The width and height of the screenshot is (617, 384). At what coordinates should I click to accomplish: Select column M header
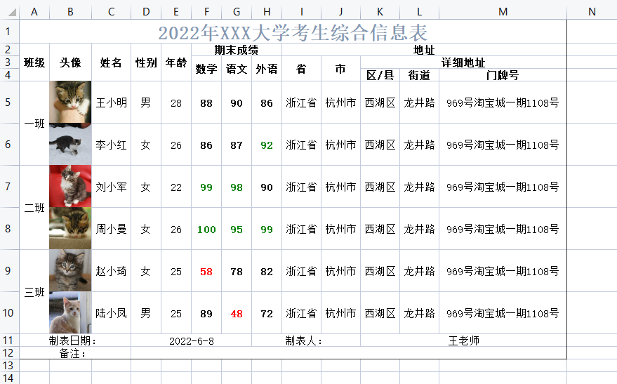[x=503, y=12]
